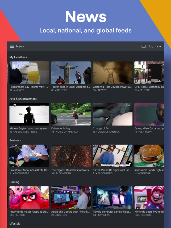Screen dimensions: 171x228
Task: Click the '1d • USA TODAY' source label
Action: click(x=144, y=132)
